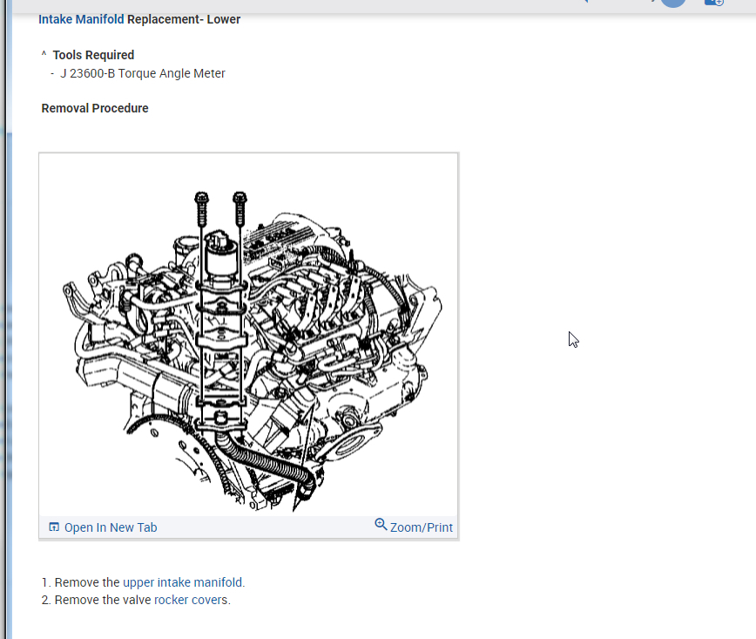Click the Replacement- Lower title text
756x639 pixels.
pos(184,19)
